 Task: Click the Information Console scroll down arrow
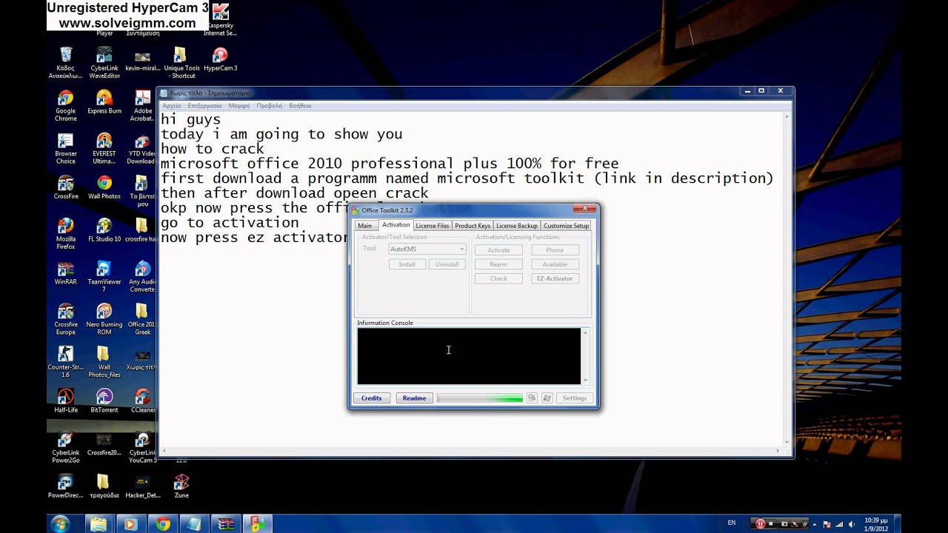click(585, 381)
